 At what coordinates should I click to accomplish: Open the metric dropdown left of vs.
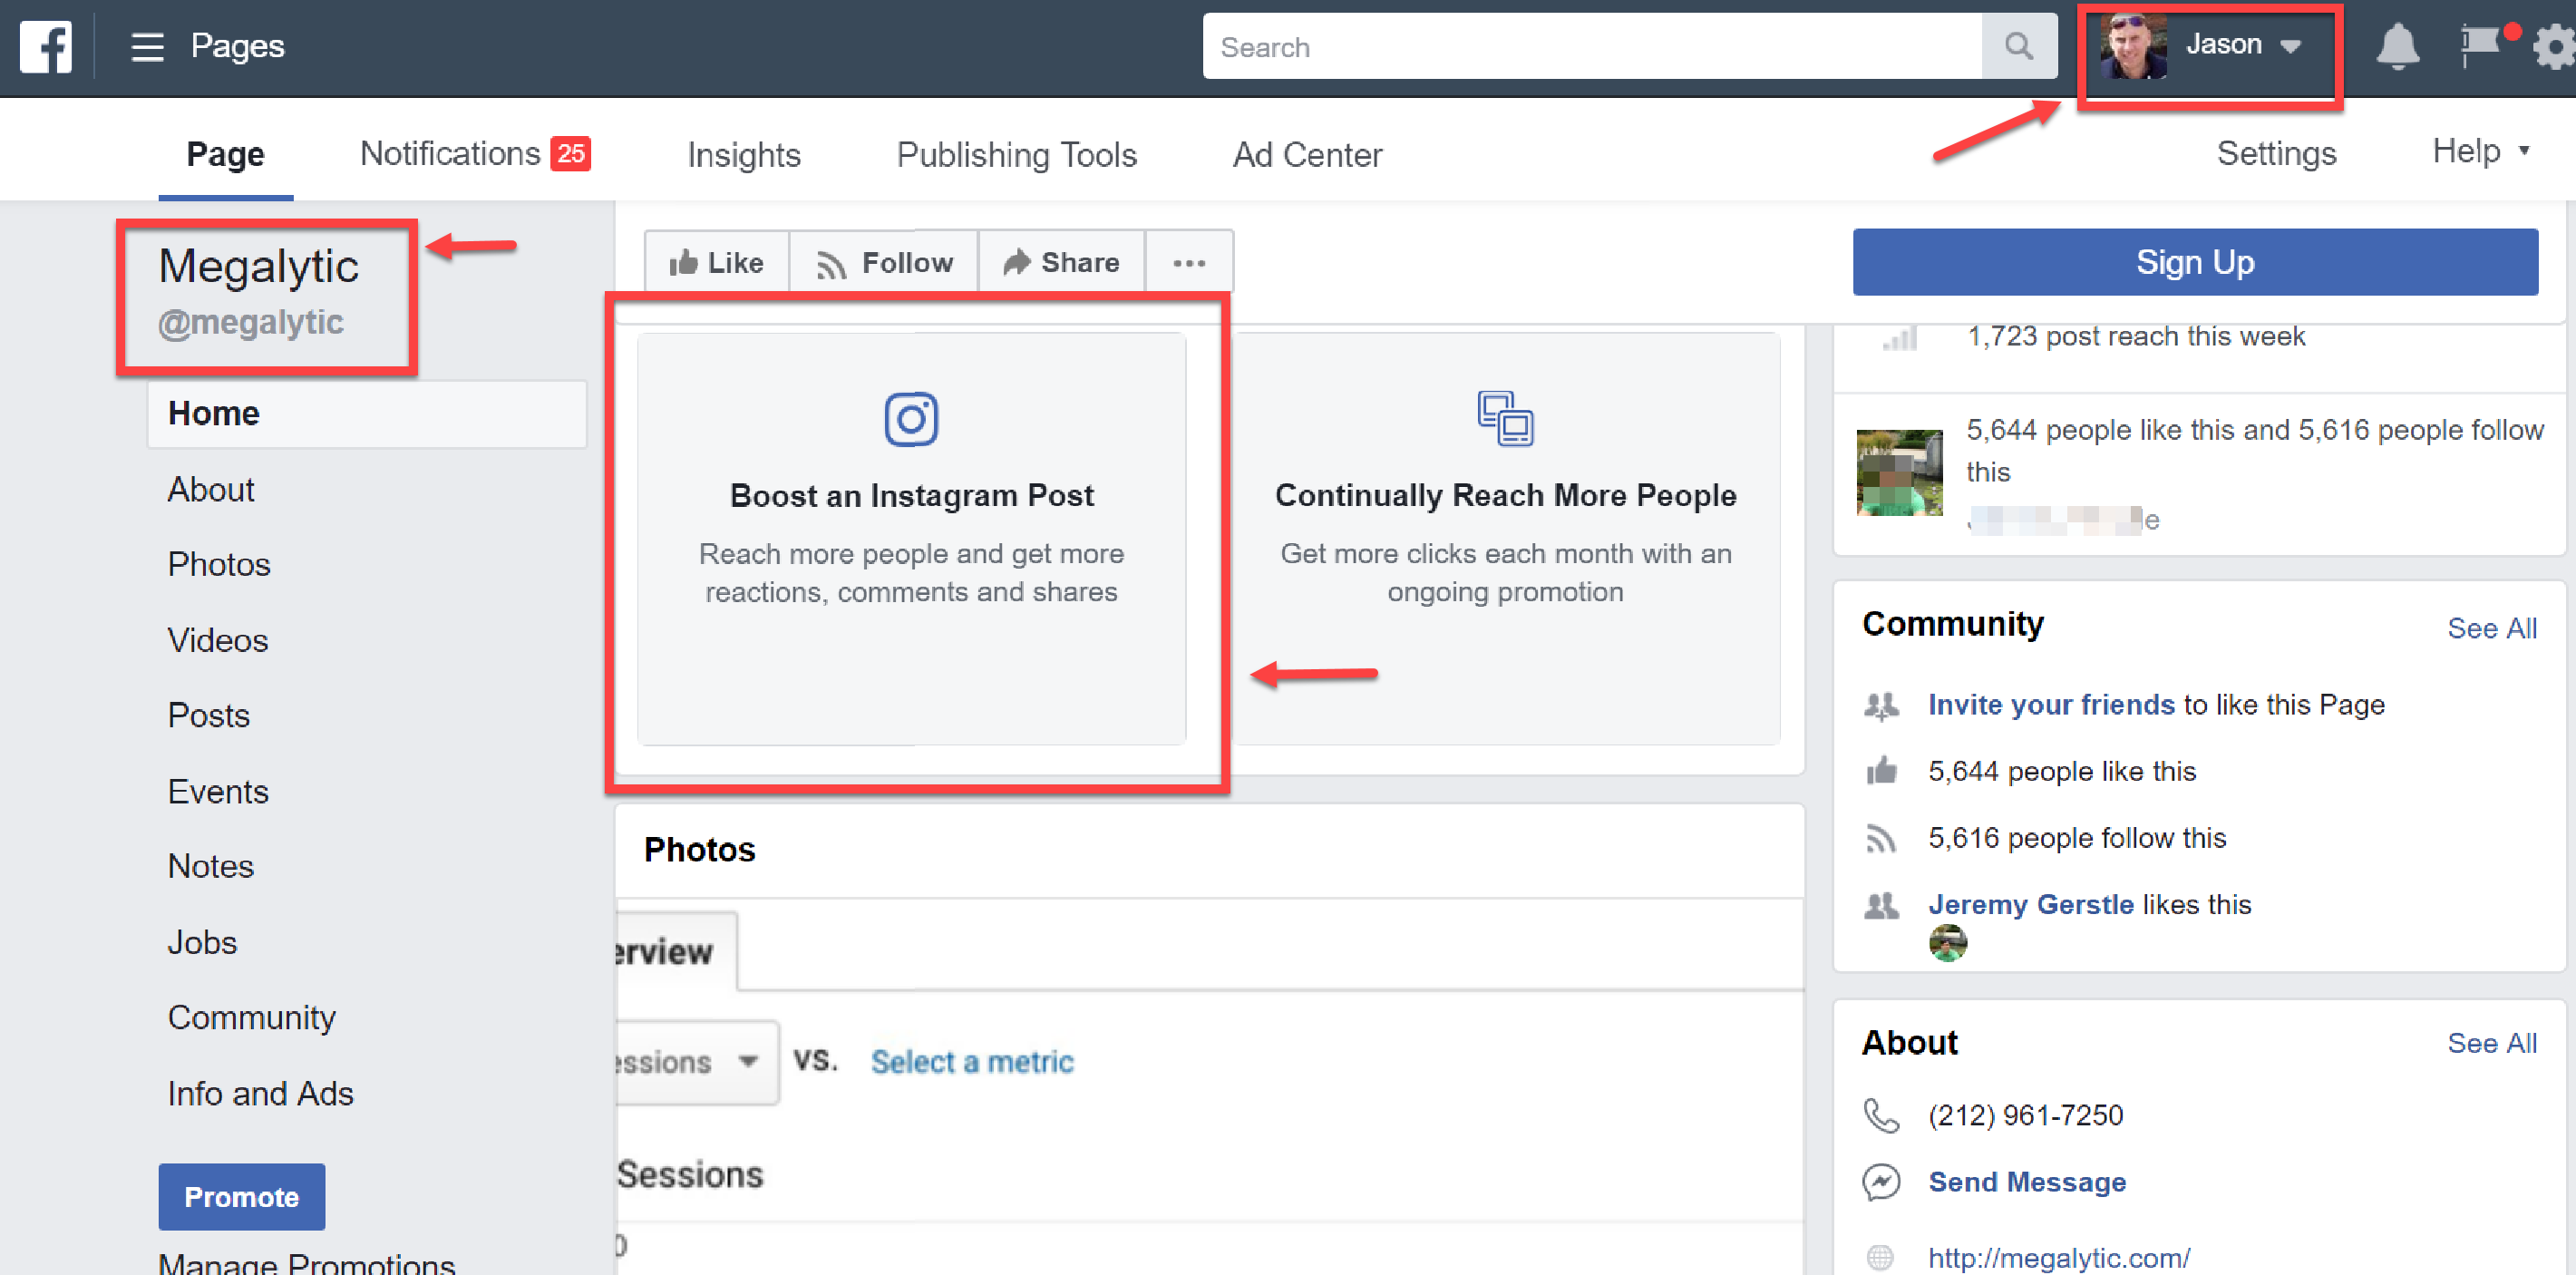697,1061
